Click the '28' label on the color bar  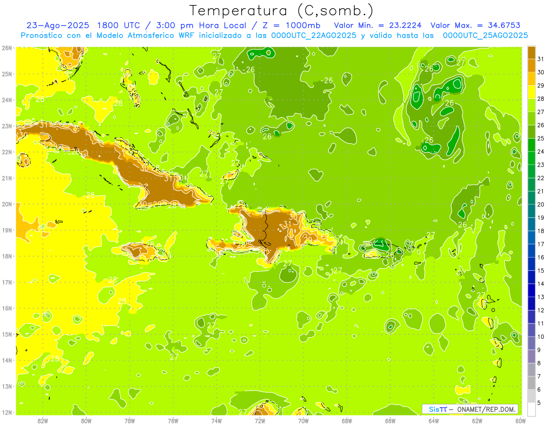[541, 99]
